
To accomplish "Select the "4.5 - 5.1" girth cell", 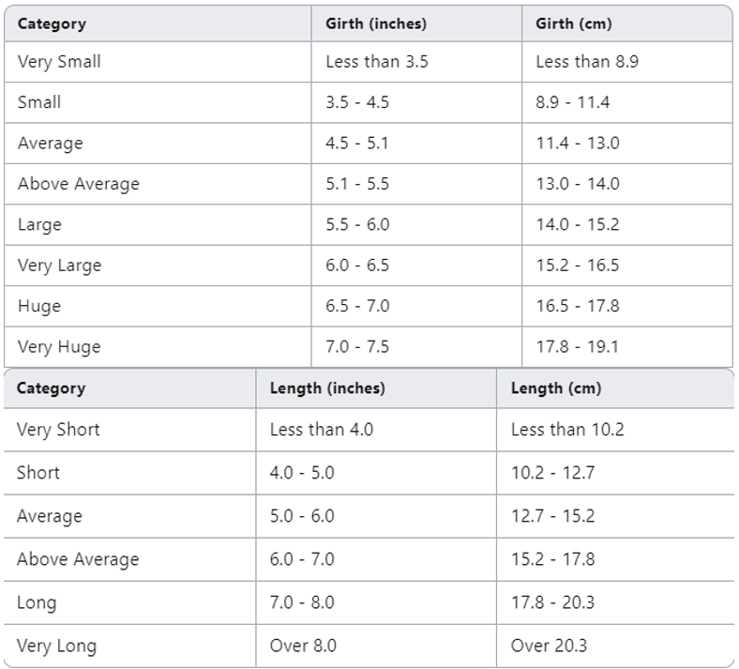I will [x=357, y=144].
